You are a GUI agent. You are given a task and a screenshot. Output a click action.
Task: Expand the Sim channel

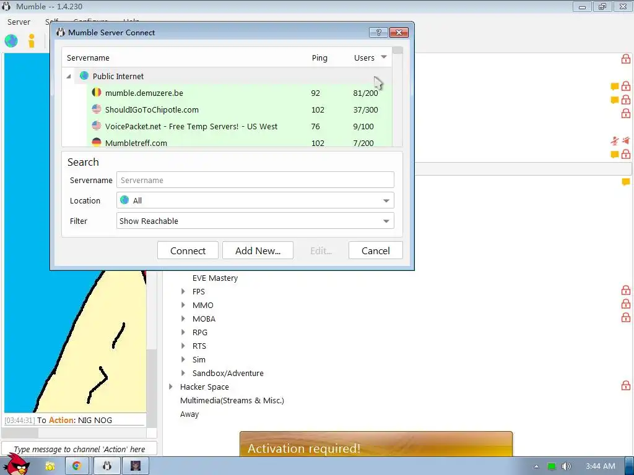pyautogui.click(x=183, y=359)
